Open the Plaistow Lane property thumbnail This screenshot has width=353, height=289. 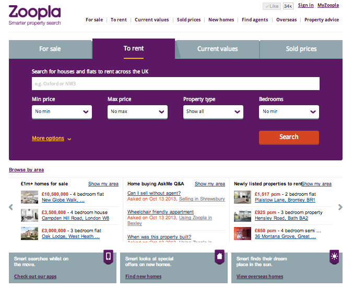tap(242, 197)
